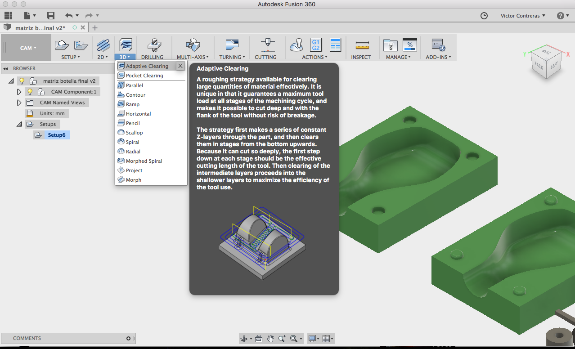Image resolution: width=575 pixels, height=349 pixels.
Task: Select the Units: mm item
Action: (52, 113)
